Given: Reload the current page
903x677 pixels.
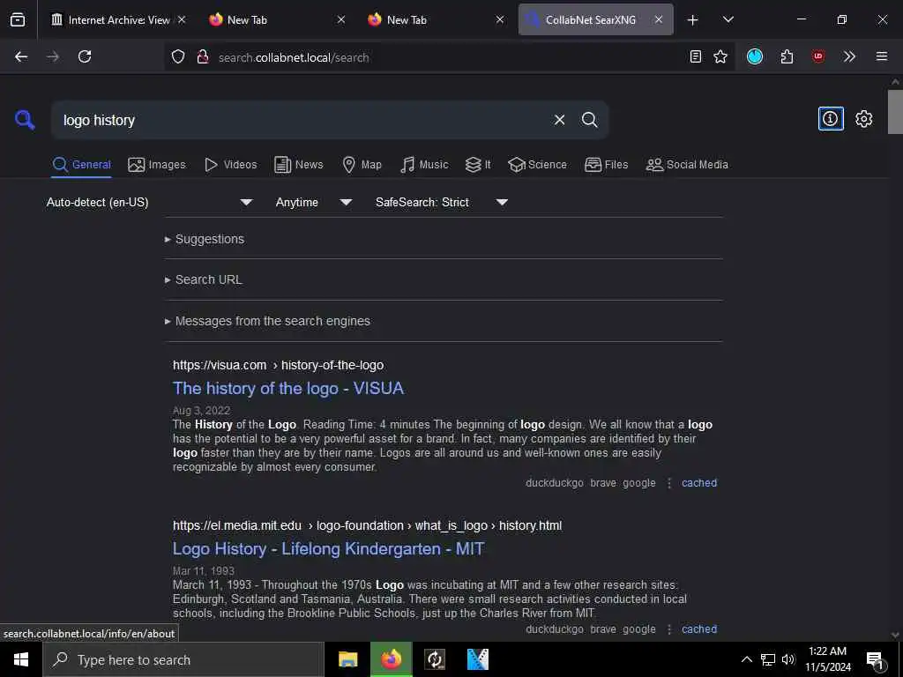Looking at the screenshot, I should (x=85, y=56).
